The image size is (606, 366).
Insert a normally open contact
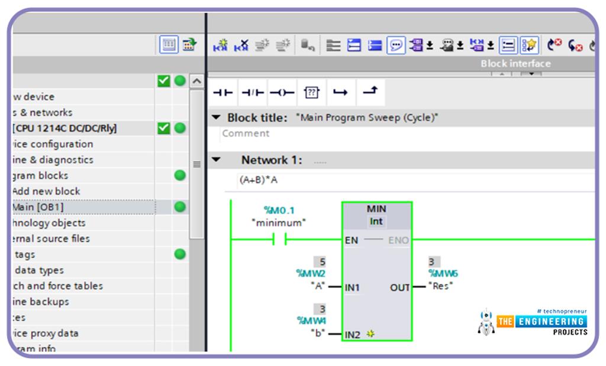(x=223, y=93)
